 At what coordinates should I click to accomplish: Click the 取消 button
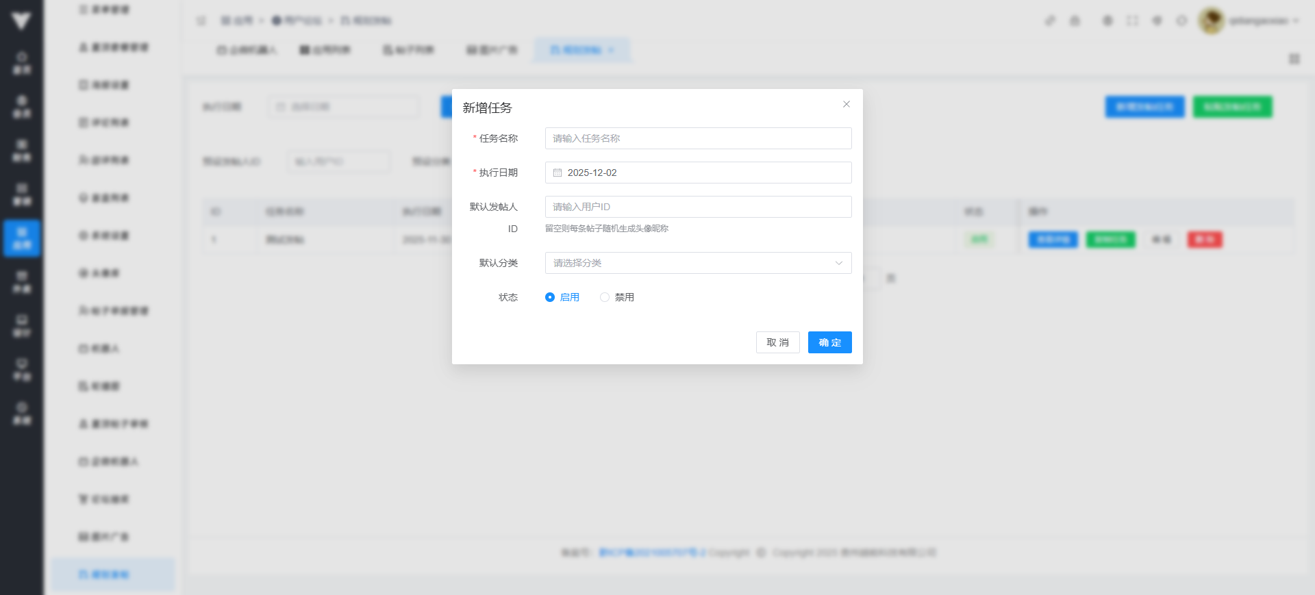click(x=777, y=342)
